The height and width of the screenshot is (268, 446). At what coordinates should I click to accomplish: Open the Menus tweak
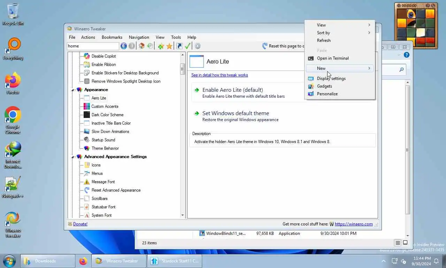pyautogui.click(x=93, y=173)
